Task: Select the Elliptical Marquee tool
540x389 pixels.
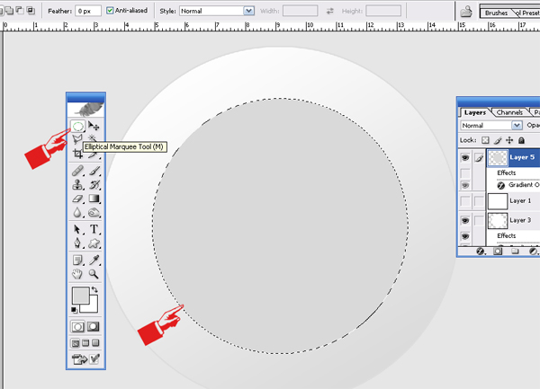Action: coord(77,126)
